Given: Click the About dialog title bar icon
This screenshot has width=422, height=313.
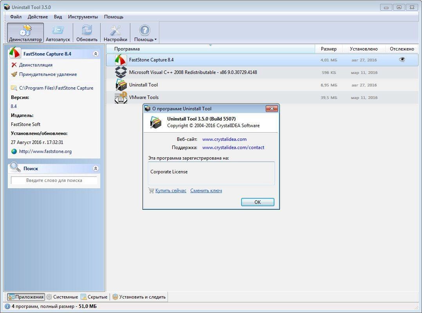Looking at the screenshot, I should tap(148, 109).
